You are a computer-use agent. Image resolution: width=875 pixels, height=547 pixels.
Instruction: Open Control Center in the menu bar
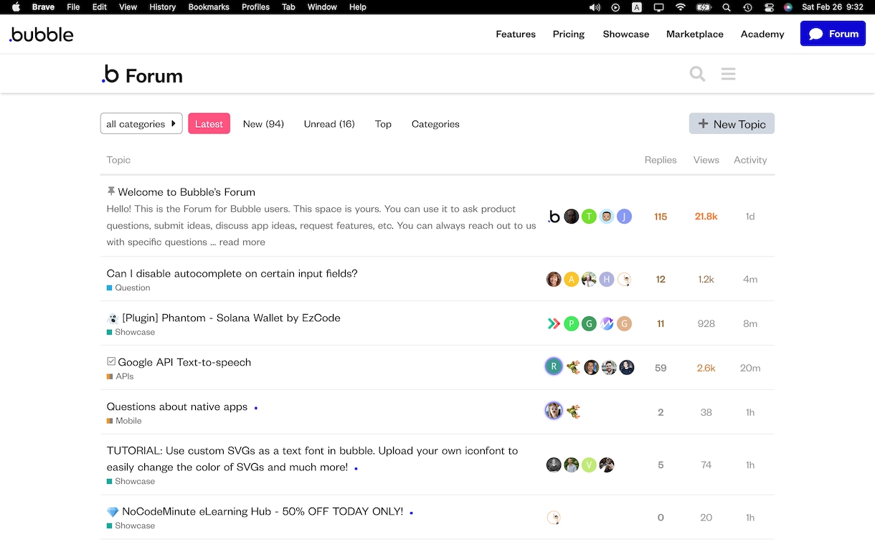(768, 7)
